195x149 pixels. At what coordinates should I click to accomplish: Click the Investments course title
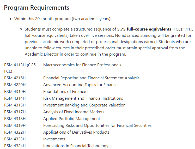[x=54, y=139]
